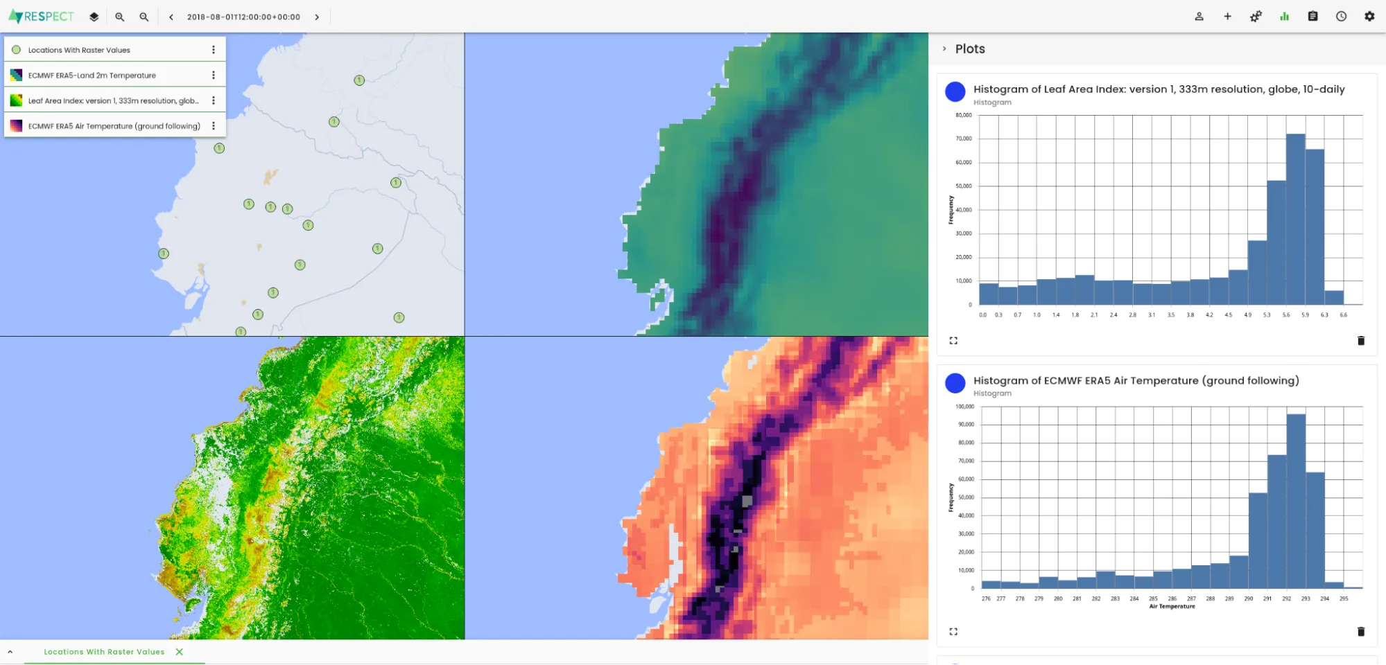This screenshot has height=665, width=1386.
Task: Open the settings gear icon
Action: (x=1369, y=17)
